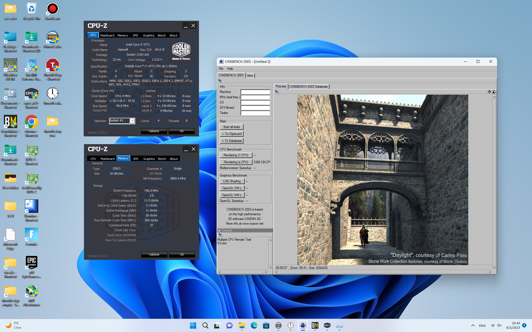Open the File menu in CINEBENCH
Image resolution: width=532 pixels, height=332 pixels.
pyautogui.click(x=221, y=69)
